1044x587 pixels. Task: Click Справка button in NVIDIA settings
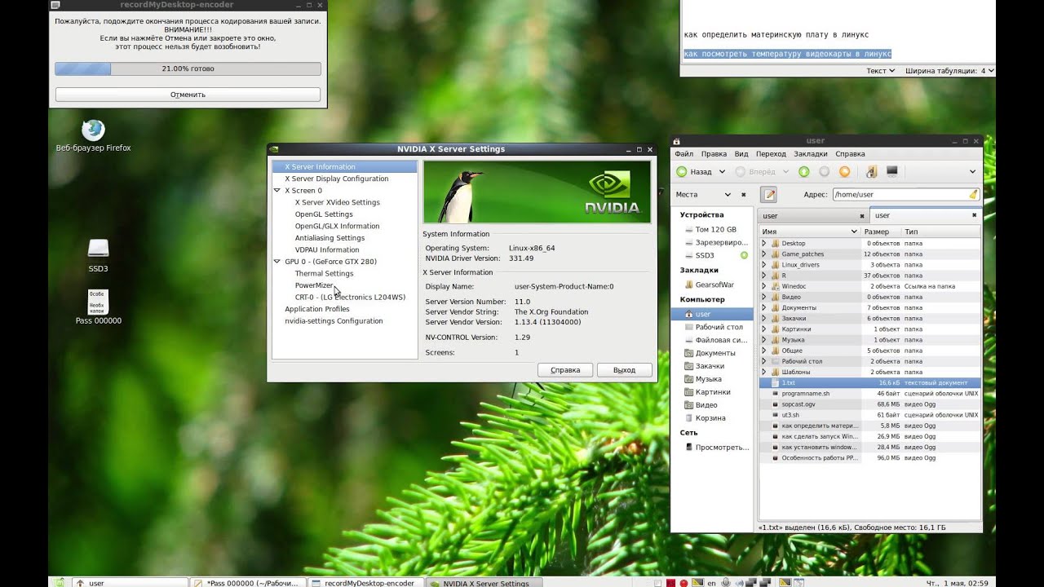tap(565, 370)
